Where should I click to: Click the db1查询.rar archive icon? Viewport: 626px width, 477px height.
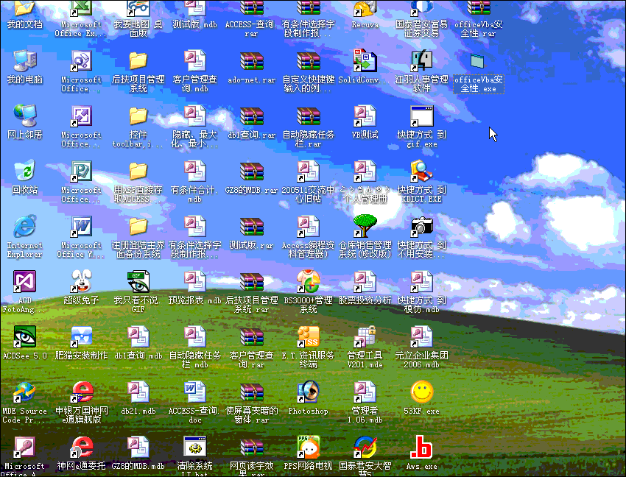tap(252, 116)
